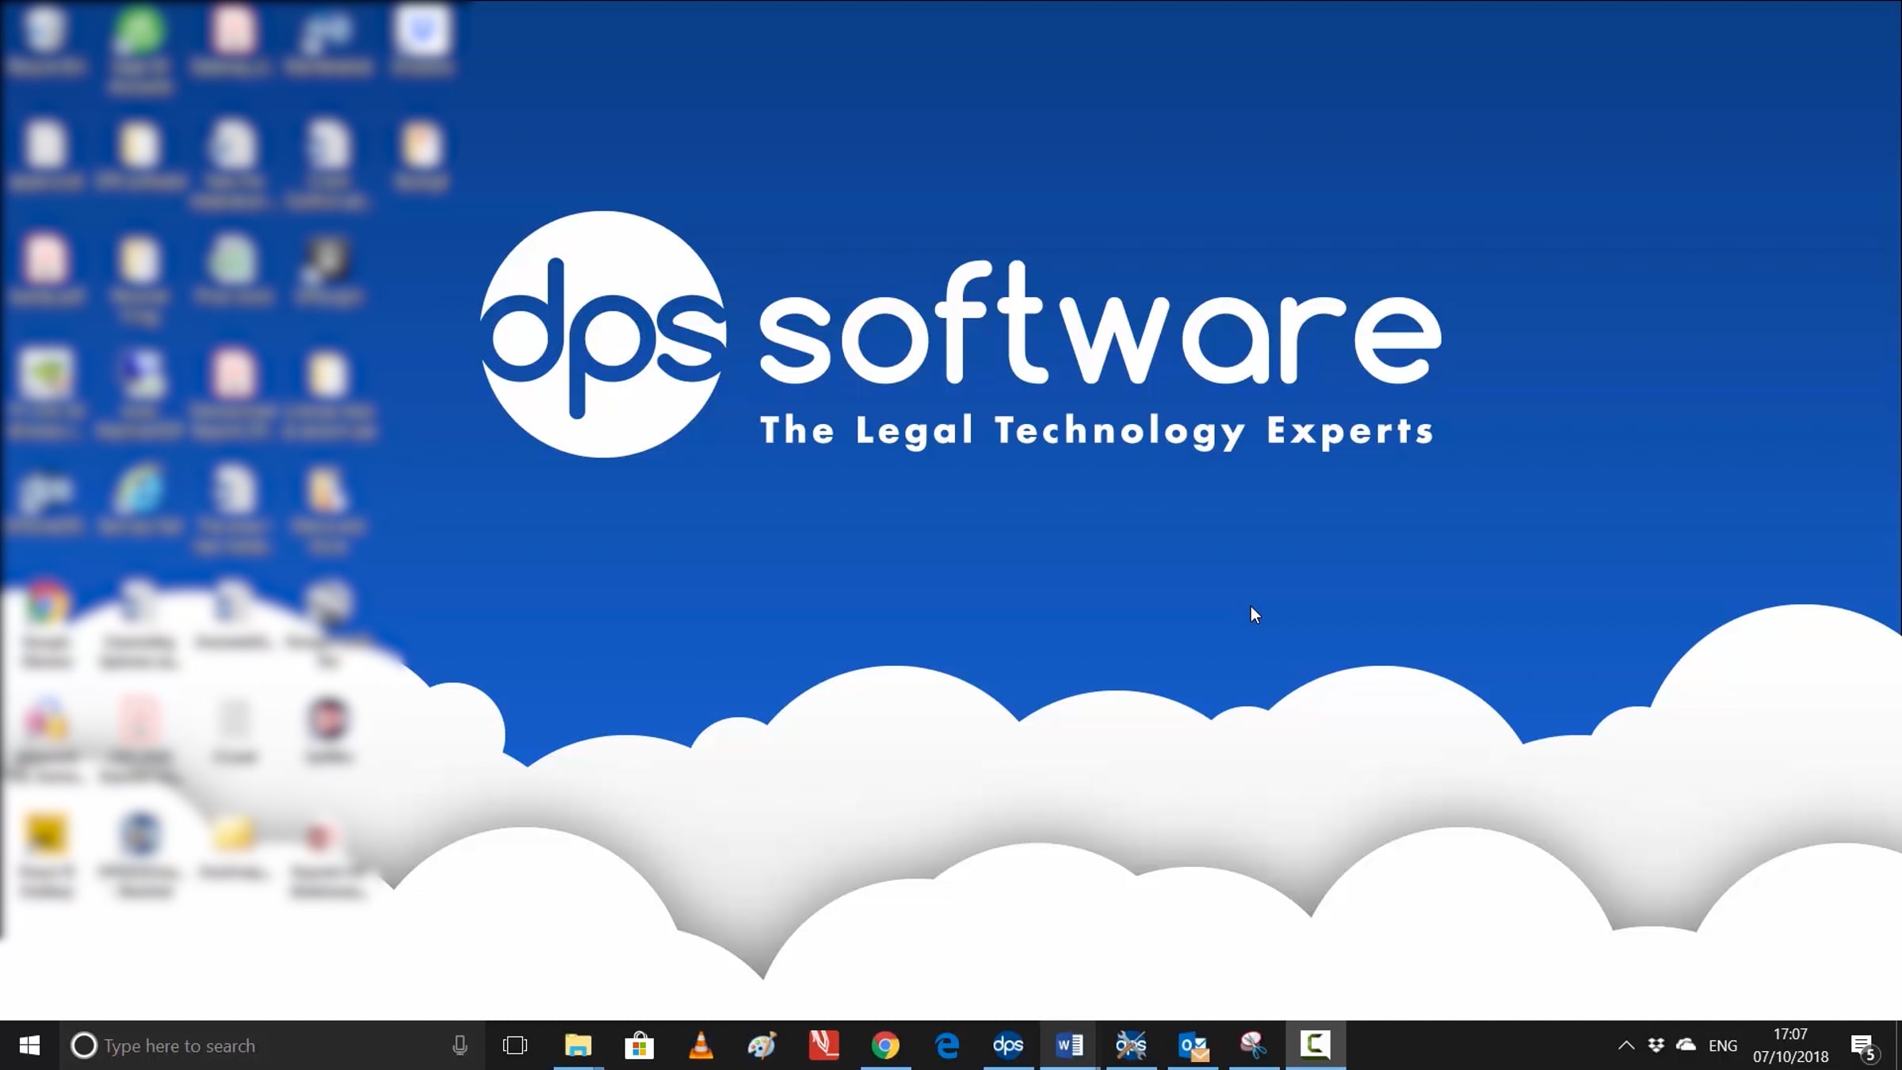The image size is (1902, 1070).
Task: Open the red PDF app taskbar icon
Action: tap(823, 1045)
